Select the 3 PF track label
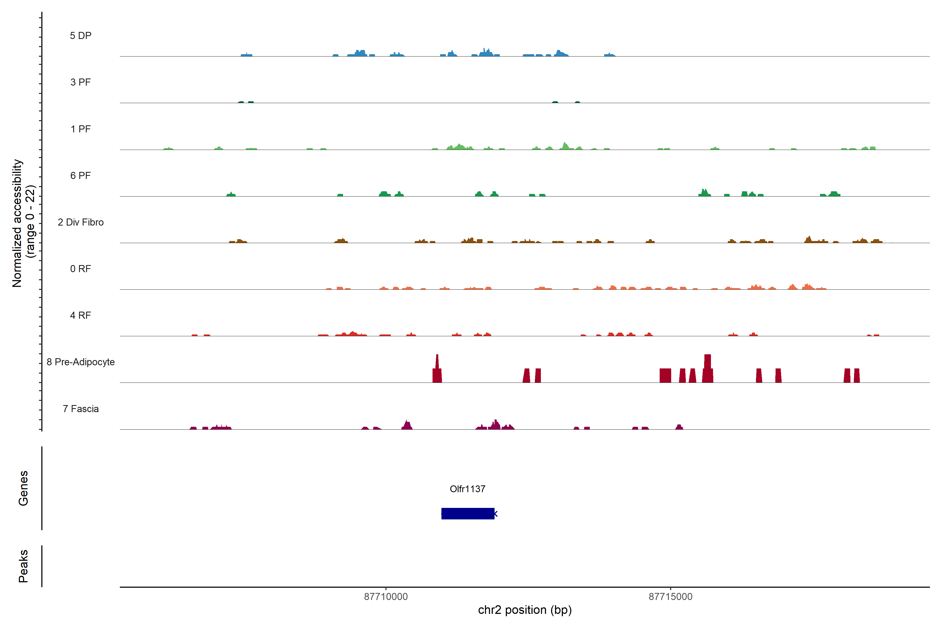The width and height of the screenshot is (942, 628). (81, 82)
